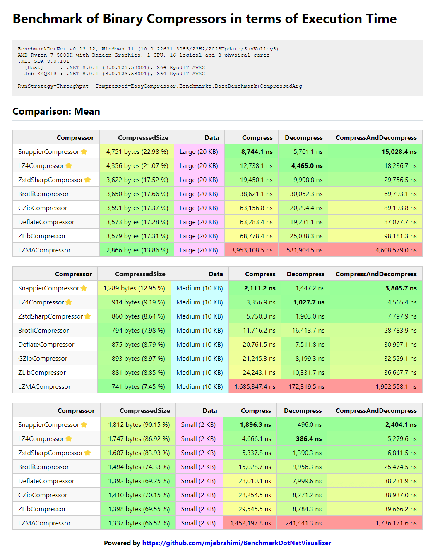Image resolution: width=435 pixels, height=551 pixels.
Task: Open the BenchmarkDotNetVisualizer GitHub link
Action: [236, 543]
